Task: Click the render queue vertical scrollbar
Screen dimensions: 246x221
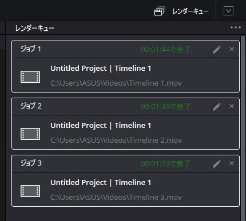Action: [243, 127]
